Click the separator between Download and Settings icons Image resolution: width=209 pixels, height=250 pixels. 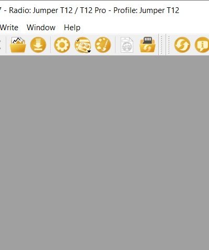(x=50, y=45)
